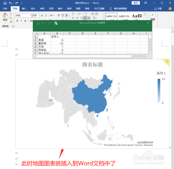Viewport: 174px width, 169px height.
Task: Open the 文件 (File) tab
Action: [x=5, y=9]
